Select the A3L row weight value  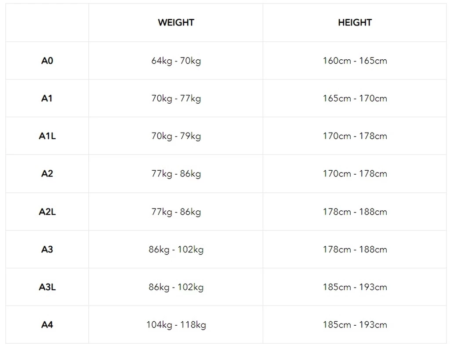pyautogui.click(x=176, y=287)
